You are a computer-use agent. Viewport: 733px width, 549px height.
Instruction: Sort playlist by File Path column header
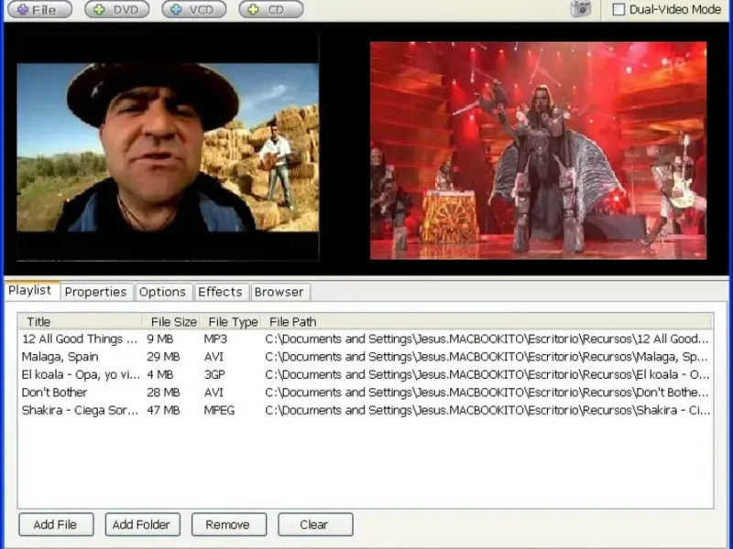point(487,322)
